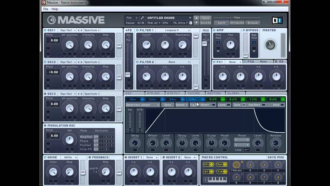Click OSC1 next wavetable arrow
The height and width of the screenshot is (186, 330).
click(x=82, y=30)
